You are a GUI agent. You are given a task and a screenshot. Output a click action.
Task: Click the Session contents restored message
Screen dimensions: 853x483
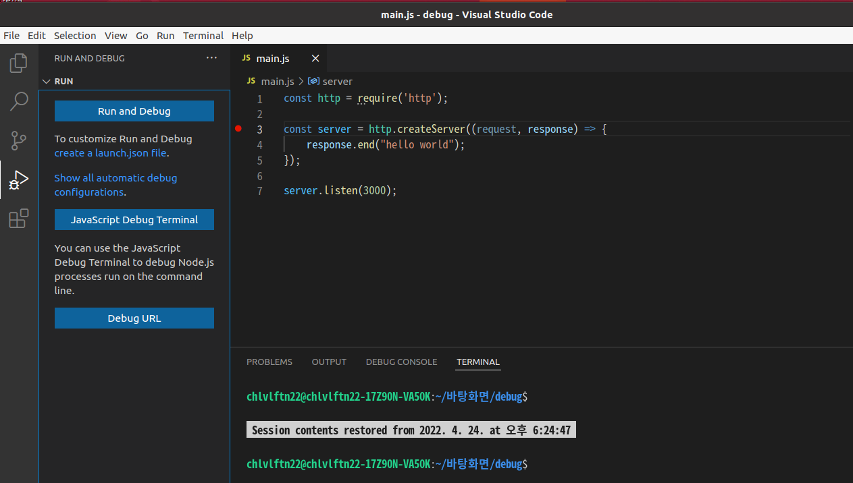tap(411, 430)
